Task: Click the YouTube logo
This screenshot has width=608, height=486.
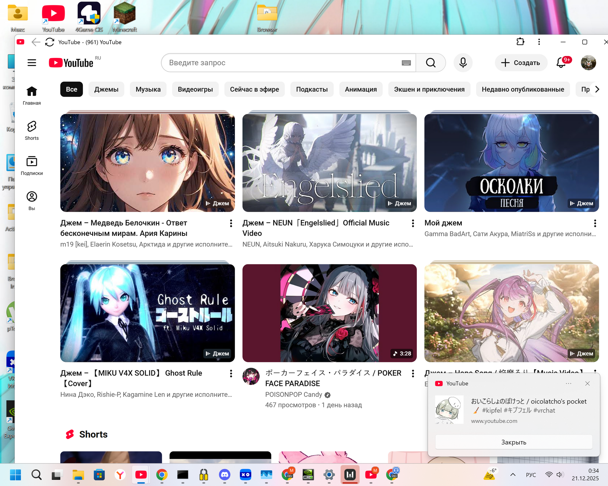Action: [71, 63]
